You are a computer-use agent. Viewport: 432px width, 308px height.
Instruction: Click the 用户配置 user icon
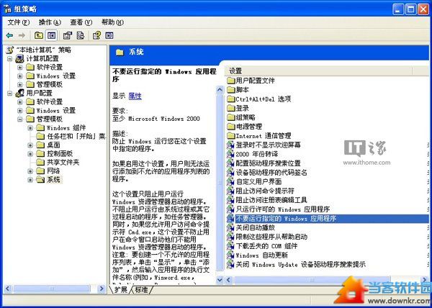20,93
